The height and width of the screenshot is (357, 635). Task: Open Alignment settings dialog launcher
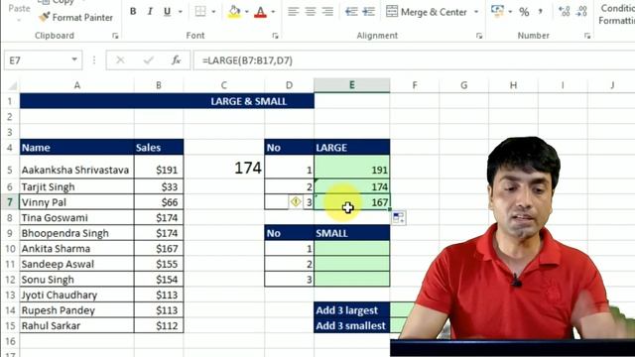pos(479,36)
